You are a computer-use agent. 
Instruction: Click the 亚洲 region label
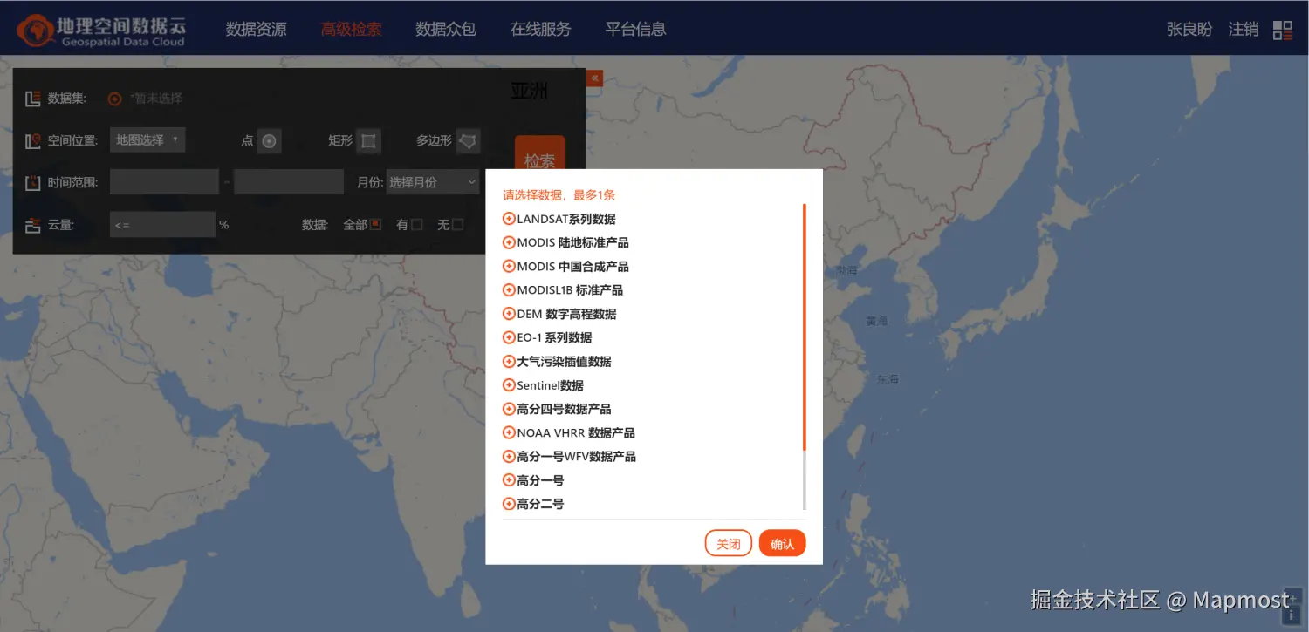pos(529,91)
